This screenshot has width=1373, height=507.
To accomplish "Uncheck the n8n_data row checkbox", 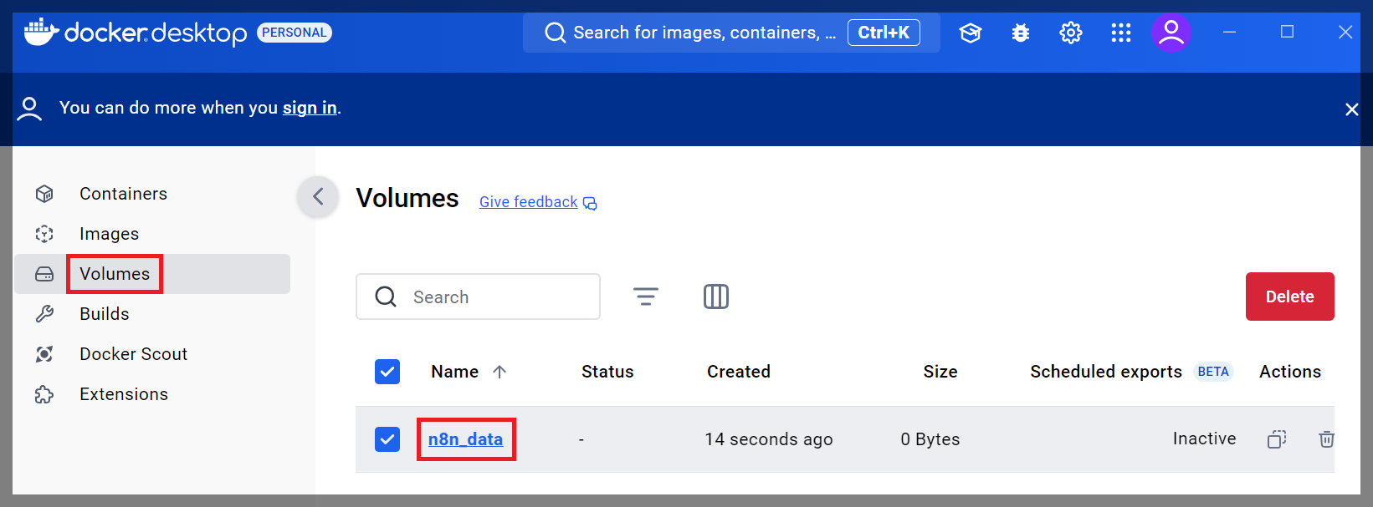I will click(387, 439).
